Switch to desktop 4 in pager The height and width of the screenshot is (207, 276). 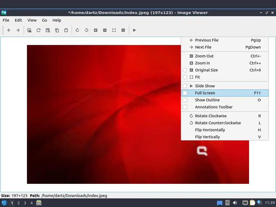coord(32,203)
